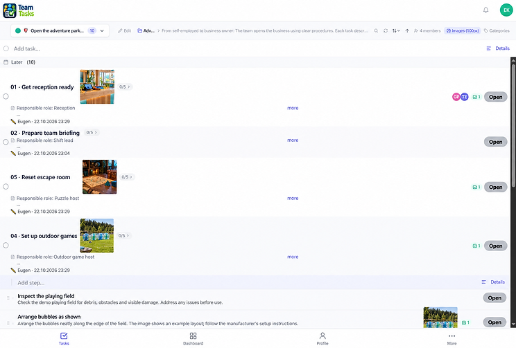
Task: Mark task 04 Set up outdoor games complete
Action: (x=6, y=246)
